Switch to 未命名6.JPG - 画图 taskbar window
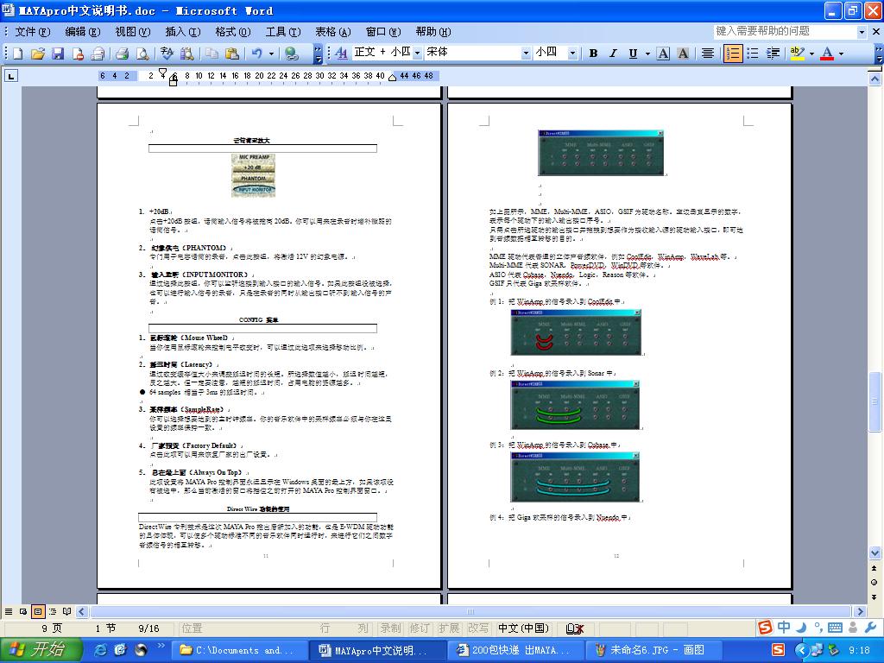884x663 pixels. (653, 650)
